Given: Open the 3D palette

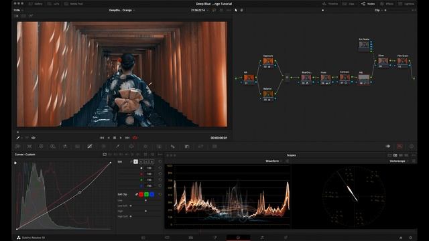Looking at the screenshot, I should point(214,147).
